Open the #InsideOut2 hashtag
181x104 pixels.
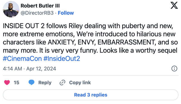pos(62,59)
